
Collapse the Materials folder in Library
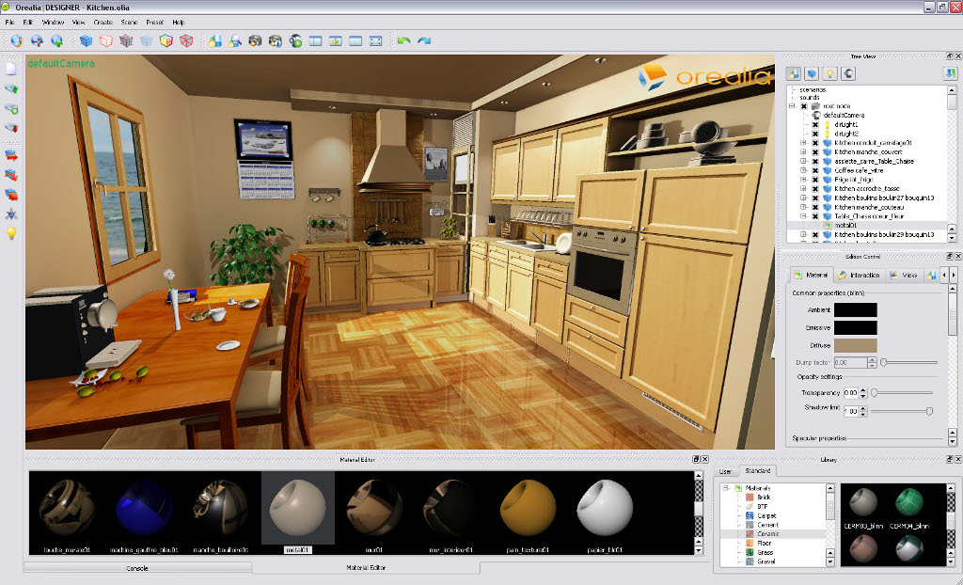point(726,488)
